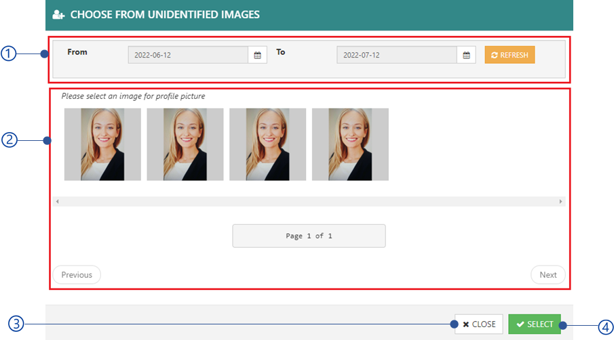The height and width of the screenshot is (340, 614).
Task: Go to the Previous page
Action: click(77, 275)
